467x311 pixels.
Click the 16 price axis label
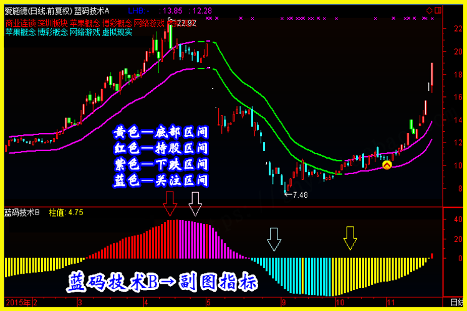[x=458, y=97]
